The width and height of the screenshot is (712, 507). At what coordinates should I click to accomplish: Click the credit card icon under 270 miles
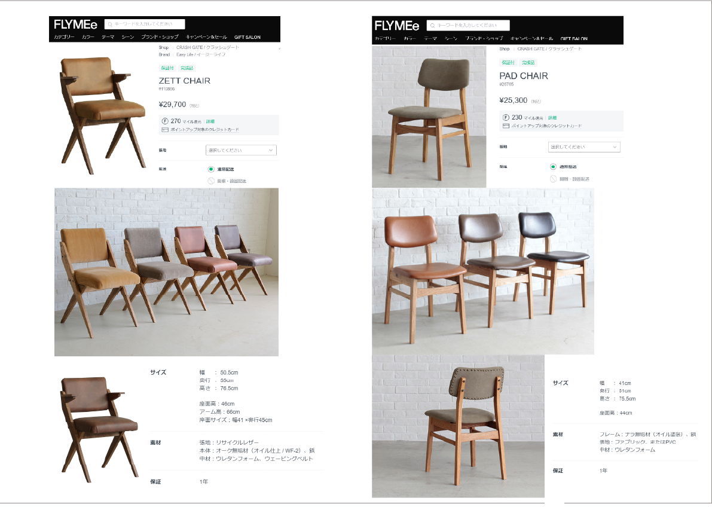pos(165,130)
